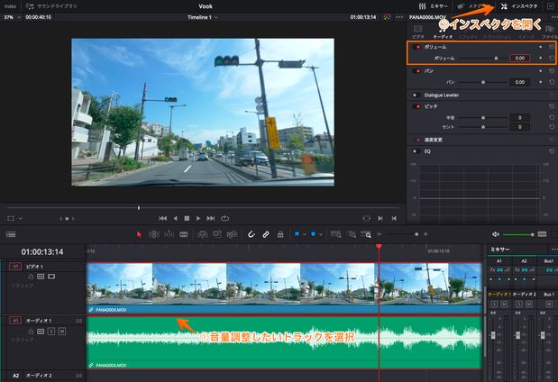Open the marker color dropdown arrow
558x382 pixels.
[321, 234]
